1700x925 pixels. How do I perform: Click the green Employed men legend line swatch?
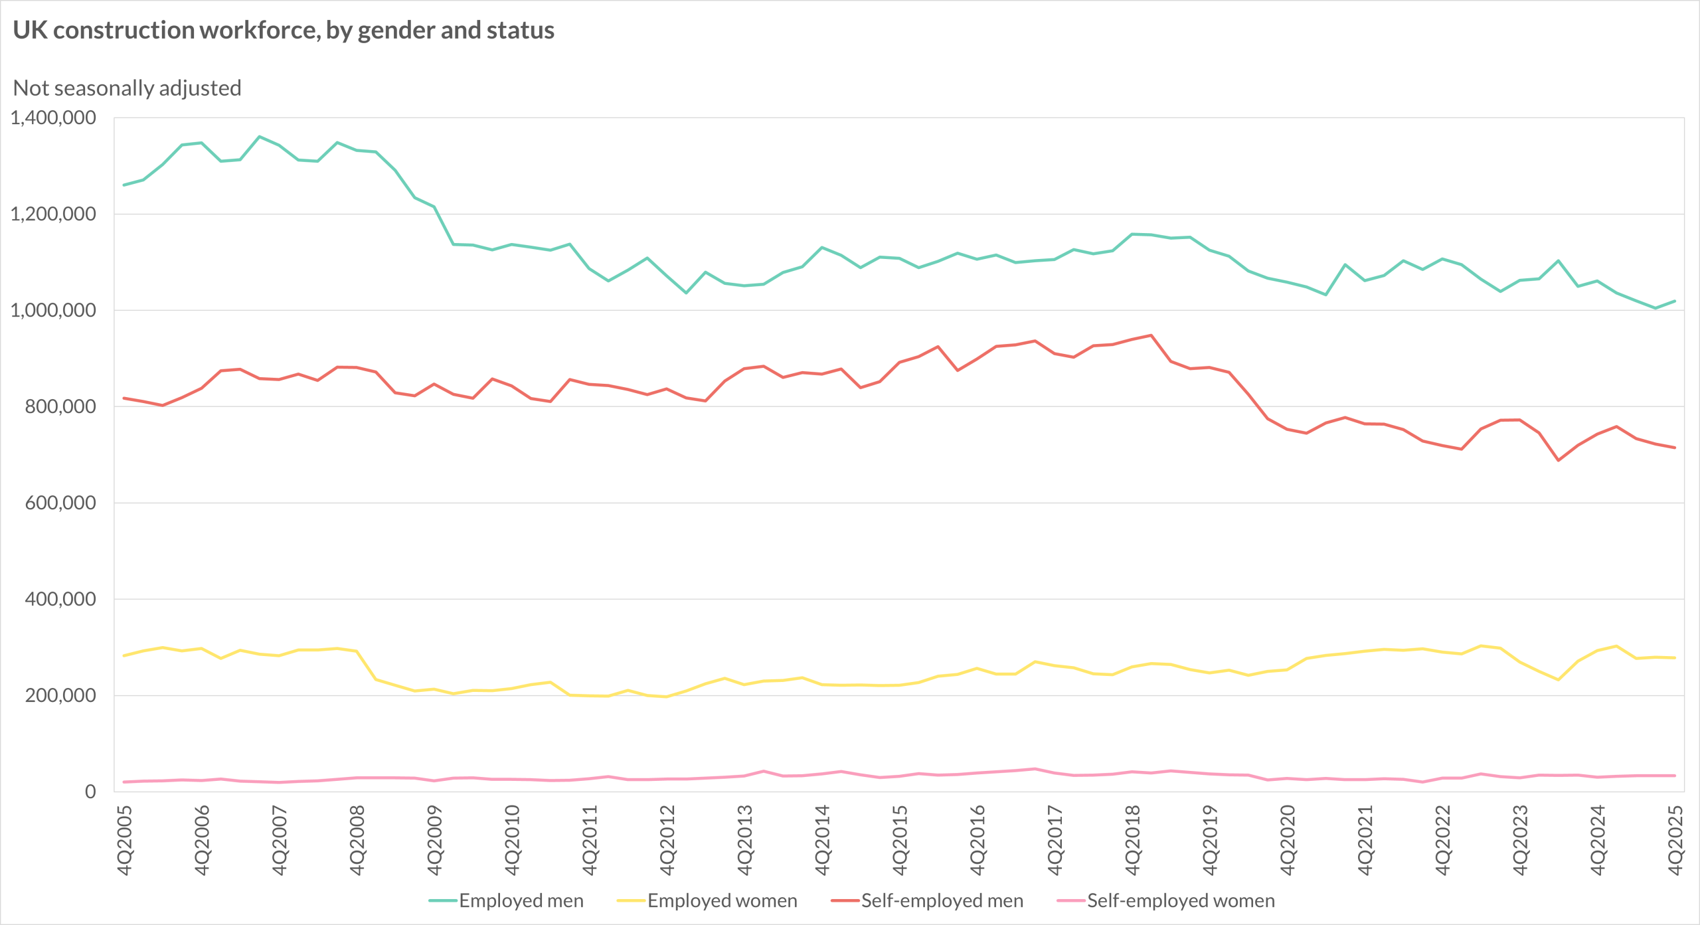click(443, 901)
